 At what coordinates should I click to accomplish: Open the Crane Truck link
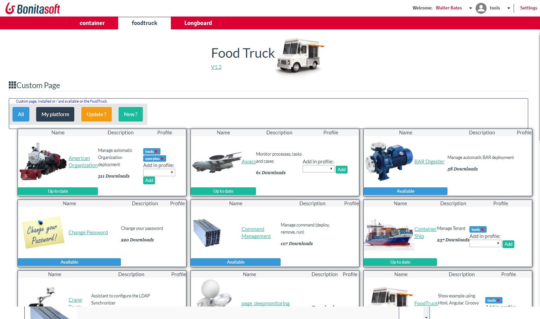pyautogui.click(x=75, y=300)
